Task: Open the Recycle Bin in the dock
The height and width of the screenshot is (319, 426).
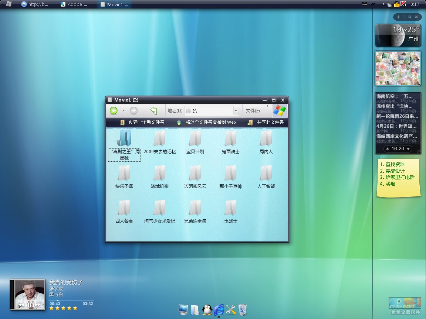Action: (243, 310)
